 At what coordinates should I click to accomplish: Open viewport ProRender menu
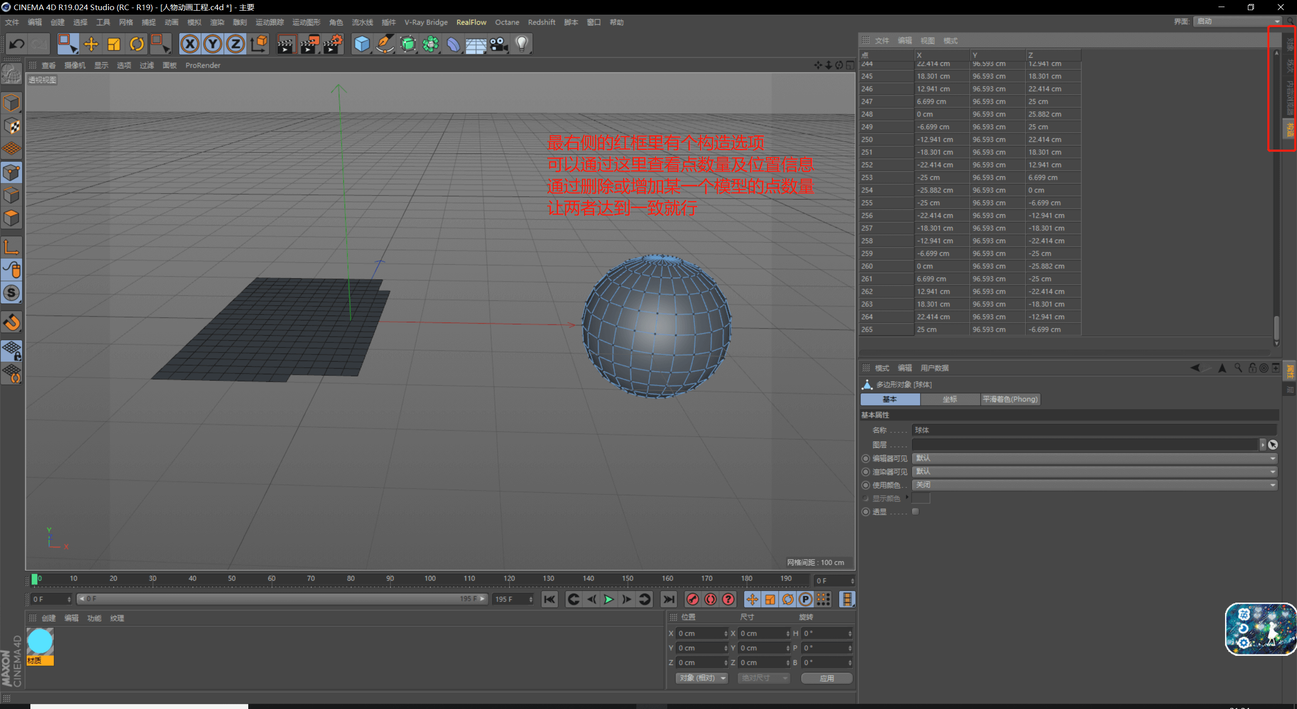(x=203, y=65)
